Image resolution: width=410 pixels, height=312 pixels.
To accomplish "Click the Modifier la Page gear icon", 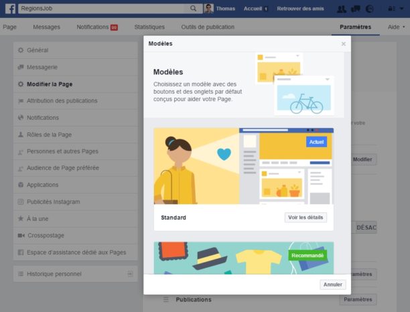I will coord(21,84).
